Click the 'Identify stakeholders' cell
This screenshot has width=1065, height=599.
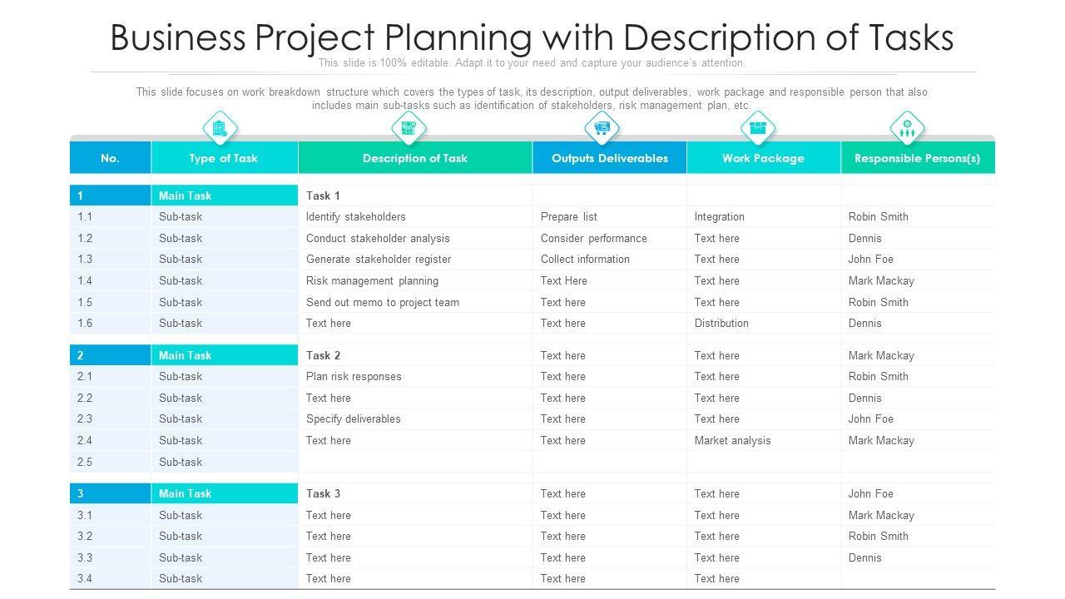coord(356,217)
